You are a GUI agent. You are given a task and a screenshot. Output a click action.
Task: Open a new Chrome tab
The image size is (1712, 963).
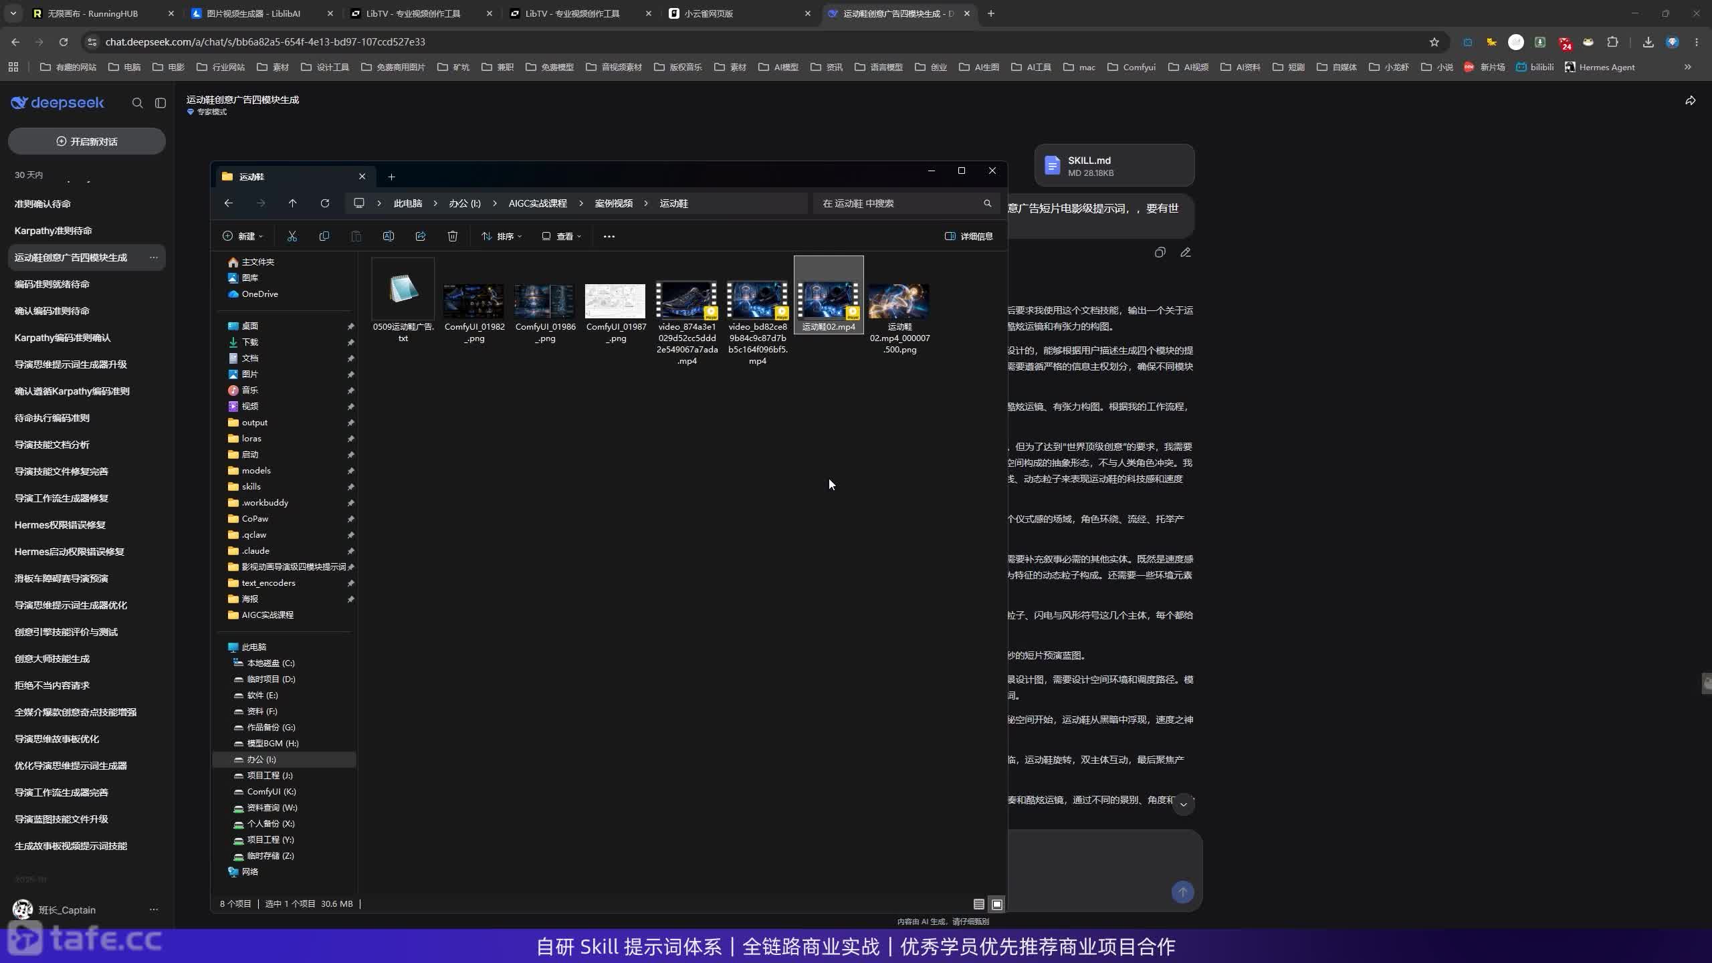991,13
